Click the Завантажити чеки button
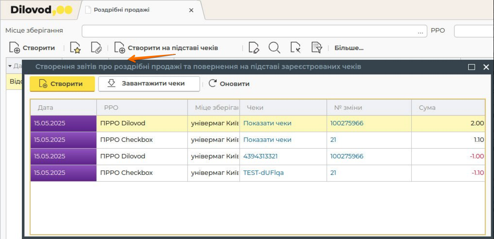 [149, 84]
